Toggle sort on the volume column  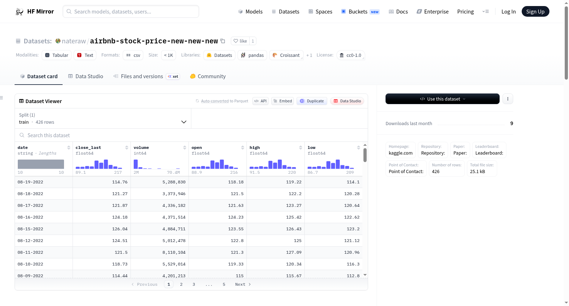click(185, 147)
